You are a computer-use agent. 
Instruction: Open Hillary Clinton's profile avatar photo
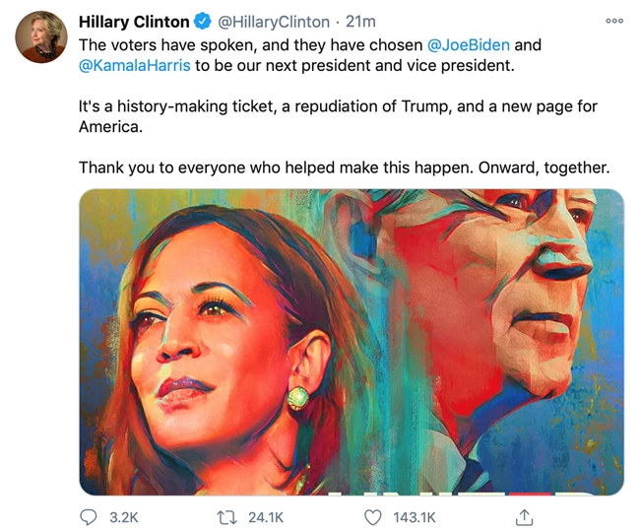coord(41,37)
